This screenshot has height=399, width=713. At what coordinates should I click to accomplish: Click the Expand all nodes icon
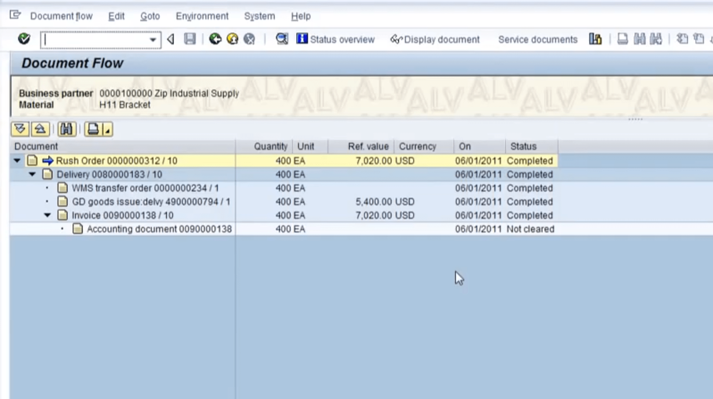pos(20,129)
